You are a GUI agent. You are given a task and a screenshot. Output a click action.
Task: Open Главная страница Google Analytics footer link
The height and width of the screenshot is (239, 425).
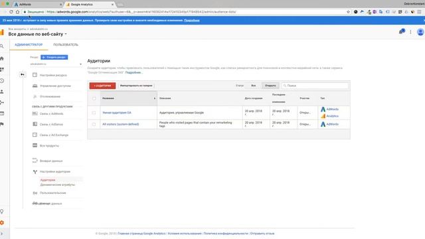pyautogui.click(x=141, y=233)
